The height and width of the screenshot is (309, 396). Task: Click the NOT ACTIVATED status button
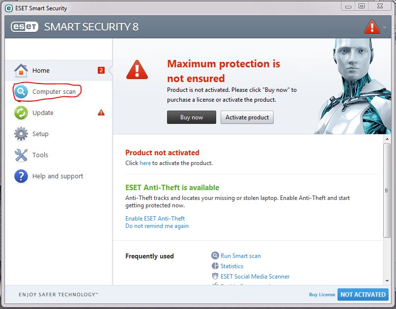[x=363, y=295]
